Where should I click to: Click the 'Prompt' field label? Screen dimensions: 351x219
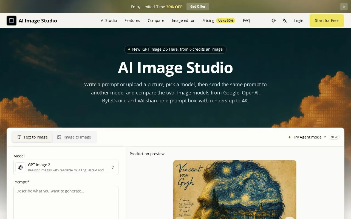[21, 182]
